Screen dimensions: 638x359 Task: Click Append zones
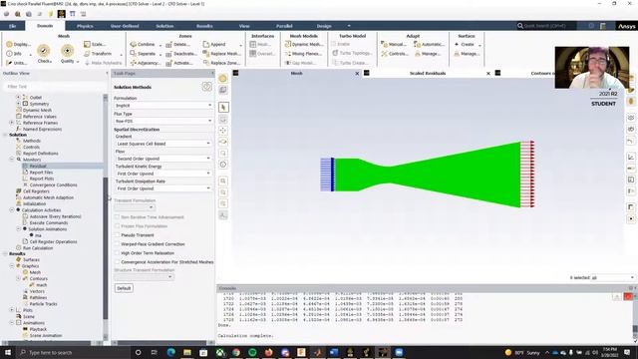(x=214, y=44)
